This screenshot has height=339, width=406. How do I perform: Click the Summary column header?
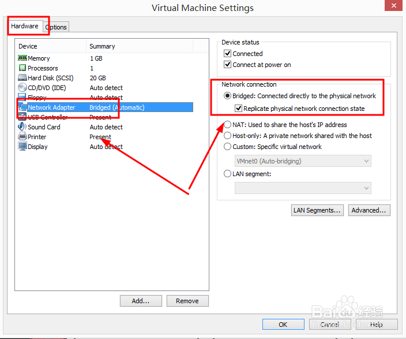coord(140,46)
